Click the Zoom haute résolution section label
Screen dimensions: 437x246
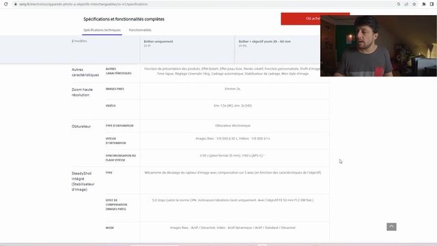[82, 92]
